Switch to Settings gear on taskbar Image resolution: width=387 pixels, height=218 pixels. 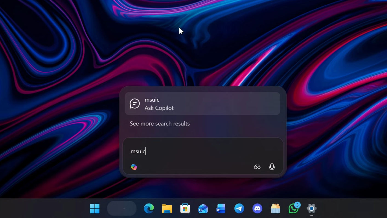pyautogui.click(x=311, y=209)
